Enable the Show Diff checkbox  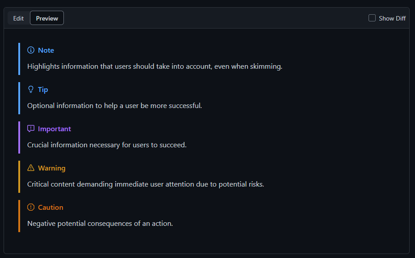click(x=372, y=18)
